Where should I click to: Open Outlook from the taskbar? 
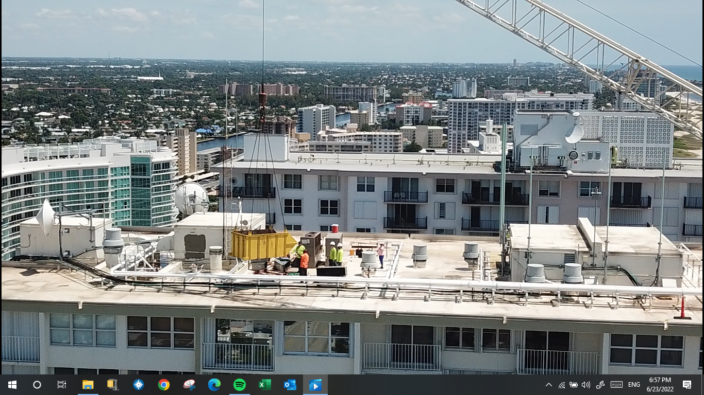[x=290, y=385]
